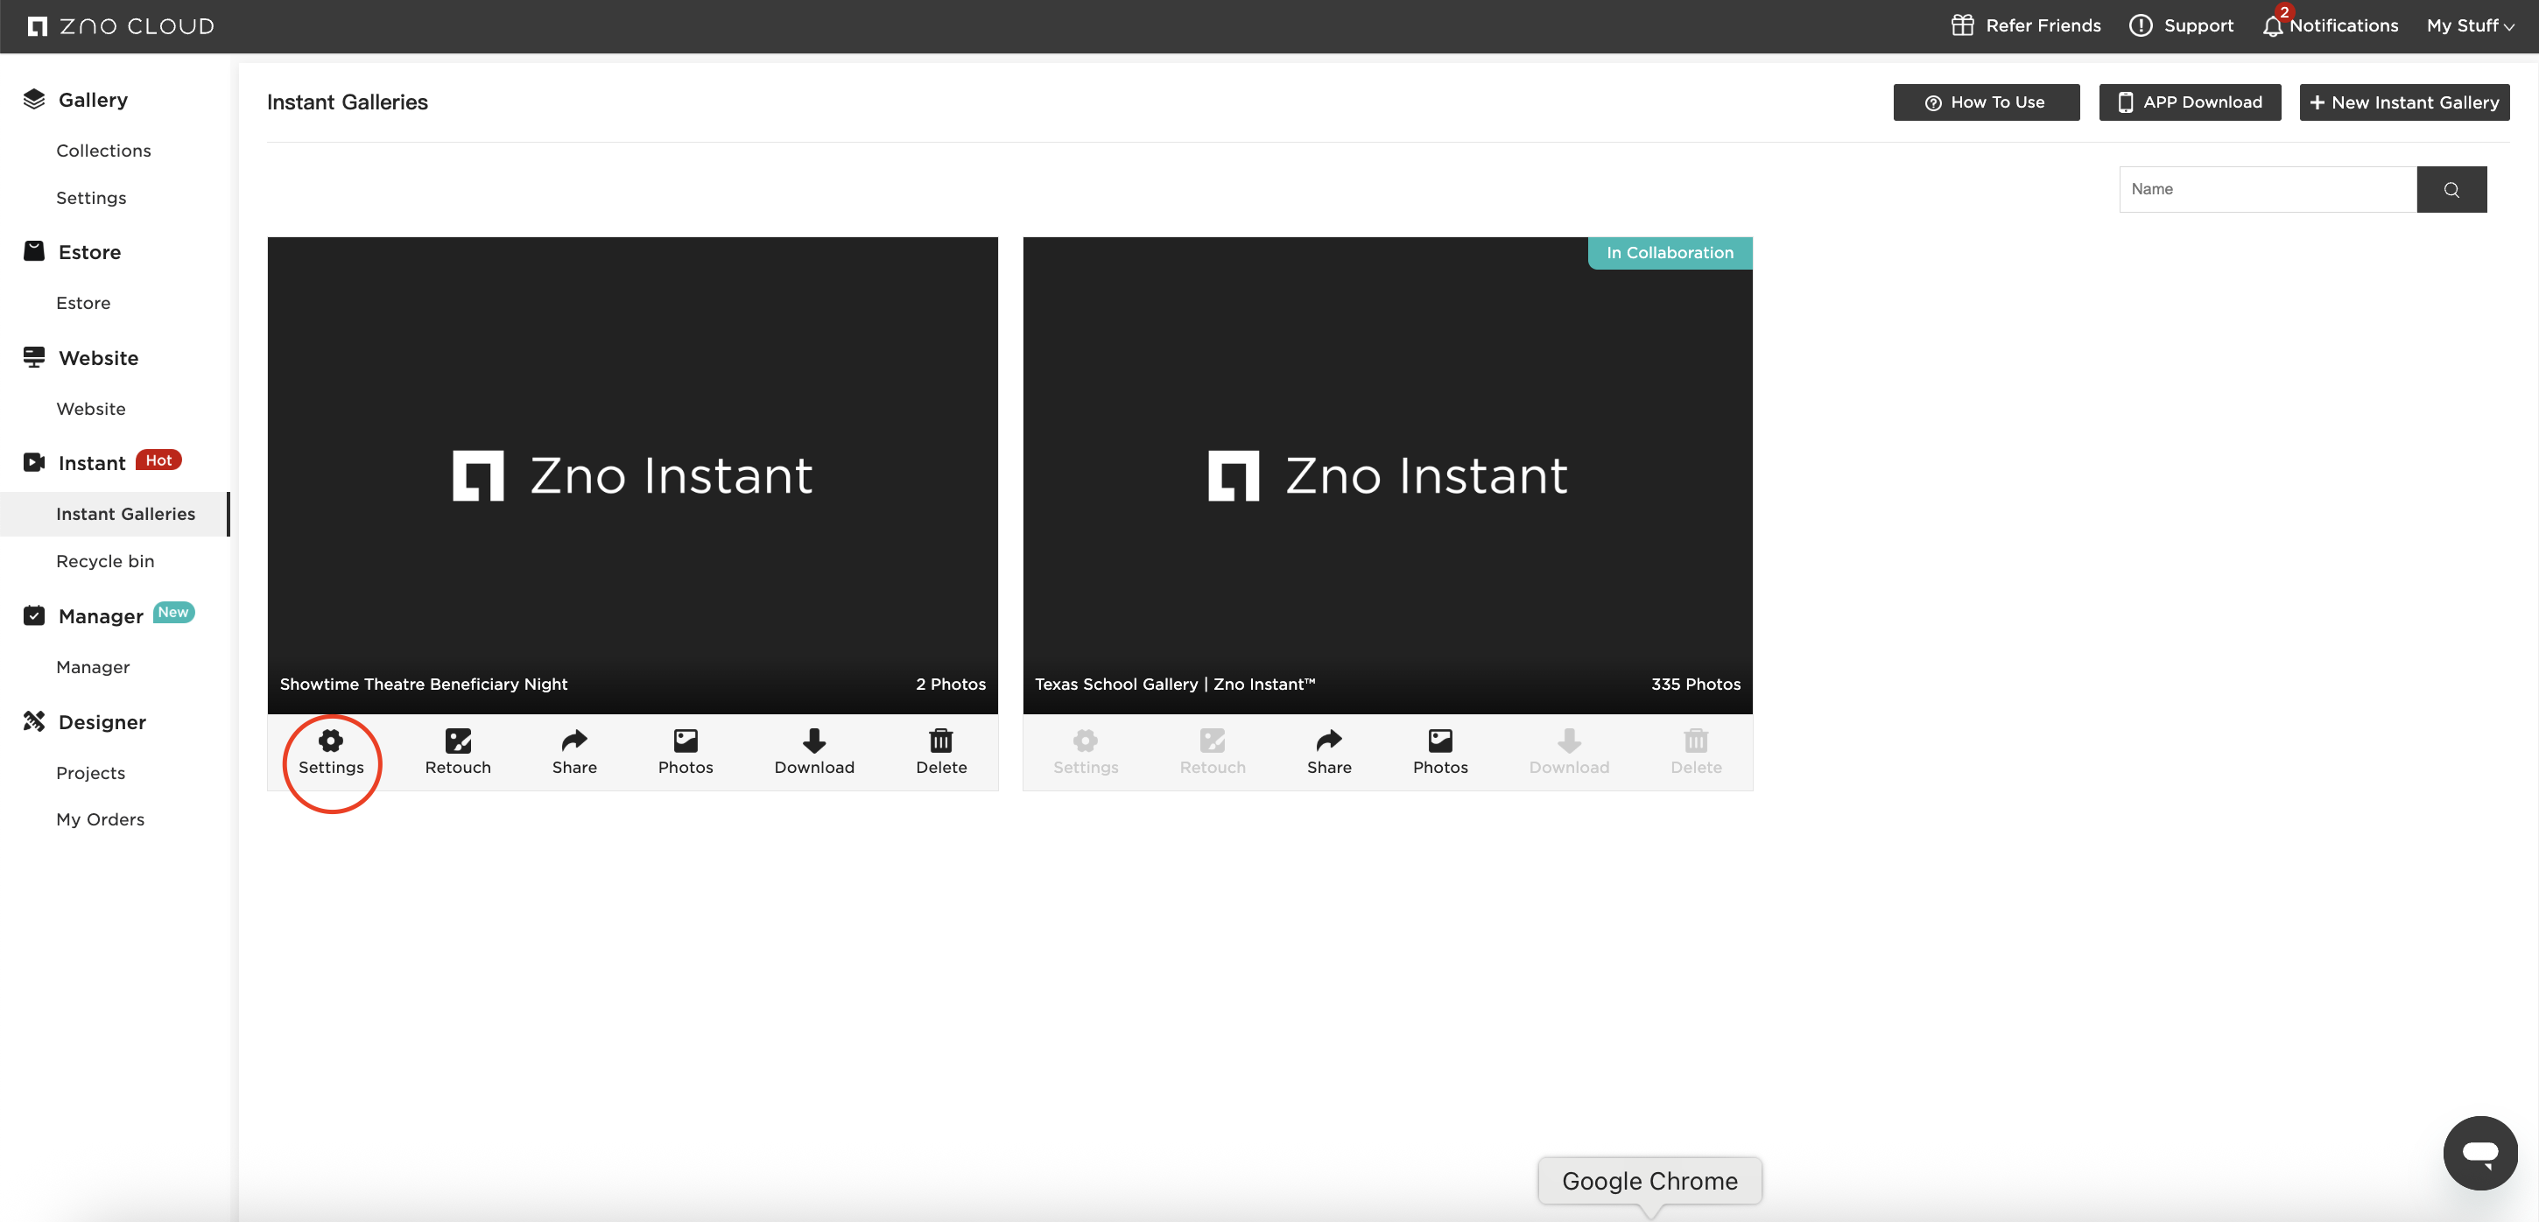Click the Share icon under Showtime Theatre gallery
This screenshot has height=1222, width=2539.
click(x=573, y=752)
